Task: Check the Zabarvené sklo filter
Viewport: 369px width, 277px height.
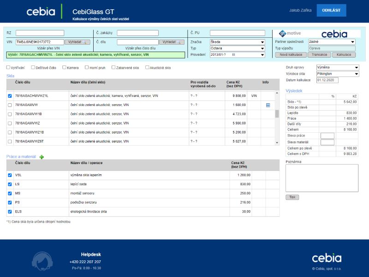Action: [113, 67]
